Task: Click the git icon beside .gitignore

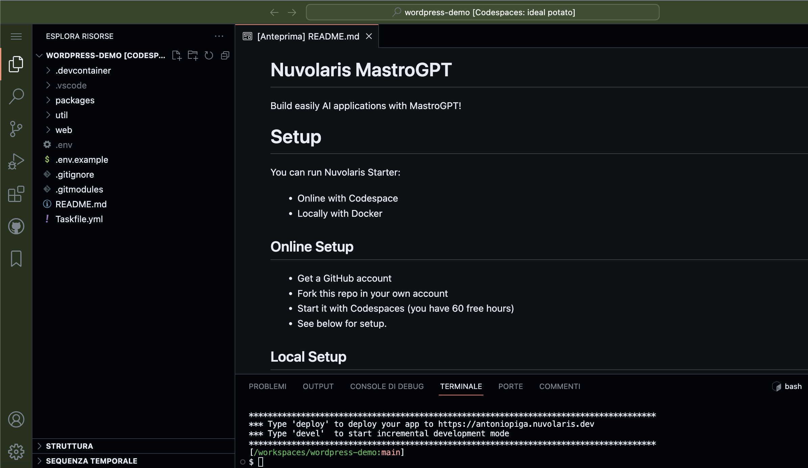Action: [x=47, y=174]
